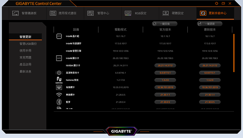
Task: Select the NVIDIA 顯示卡 row label
Action: click(x=73, y=66)
